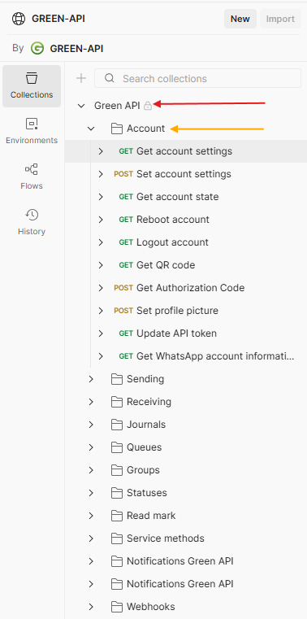Select the Logout account request

[172, 242]
